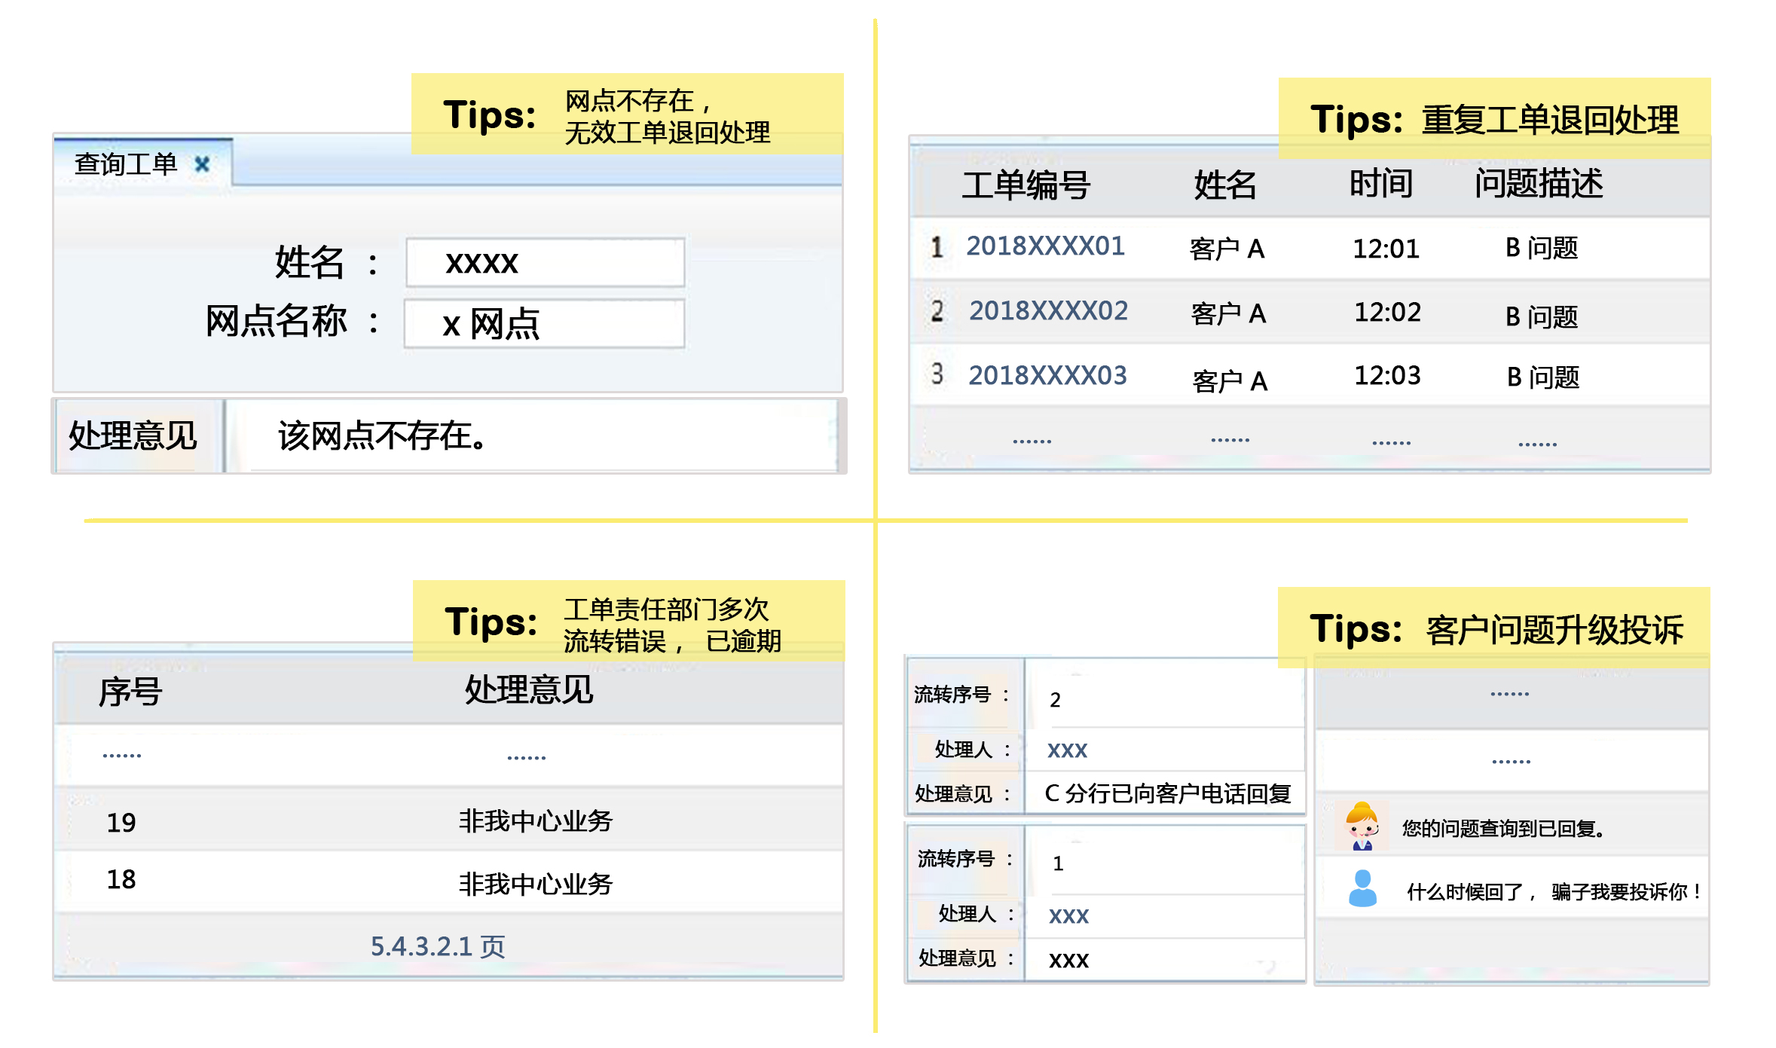Click the customer service agent avatar icon
The height and width of the screenshot is (1048, 1776).
(1362, 826)
